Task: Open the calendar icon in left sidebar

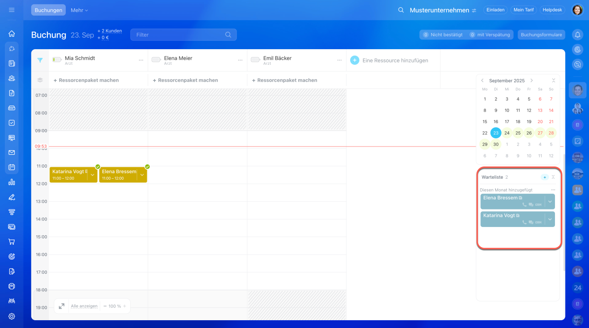Action: tap(12, 167)
